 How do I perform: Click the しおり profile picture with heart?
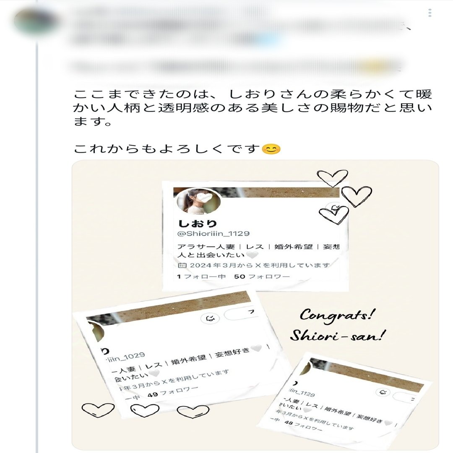point(198,201)
